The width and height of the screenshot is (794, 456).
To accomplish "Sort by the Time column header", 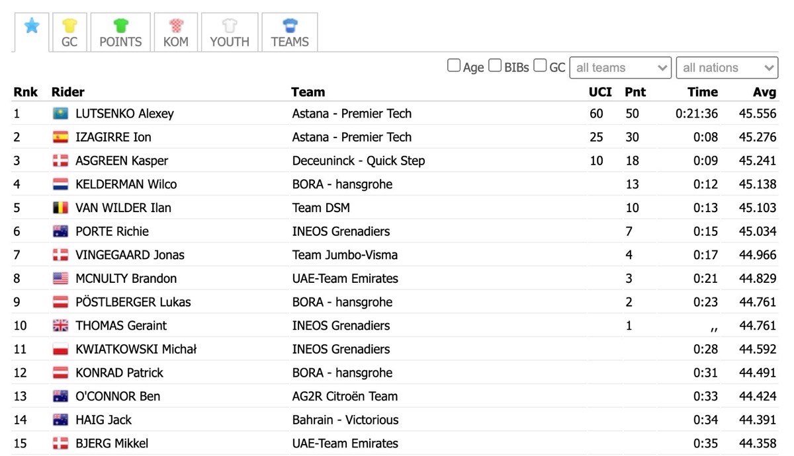I will point(703,92).
